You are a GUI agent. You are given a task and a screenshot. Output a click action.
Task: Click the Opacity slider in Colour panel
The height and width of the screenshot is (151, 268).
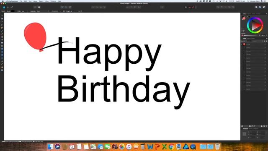pyautogui.click(x=251, y=35)
